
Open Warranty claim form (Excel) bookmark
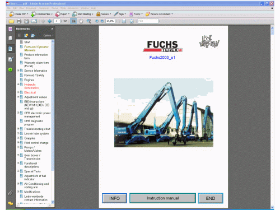(x=36, y=64)
